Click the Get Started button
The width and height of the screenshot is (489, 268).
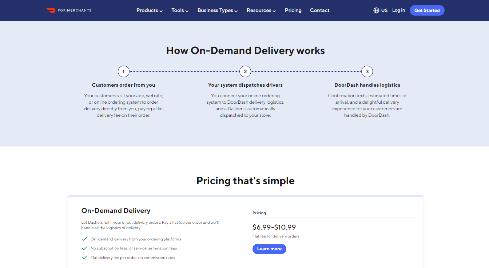(427, 11)
